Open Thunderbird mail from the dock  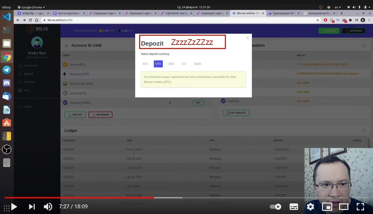point(7,97)
